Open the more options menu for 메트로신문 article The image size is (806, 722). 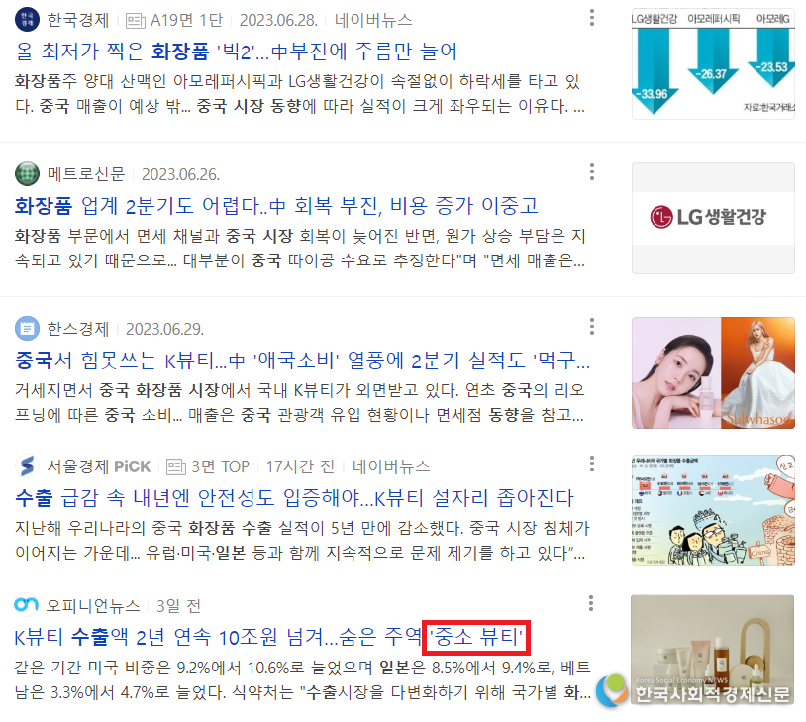592,171
